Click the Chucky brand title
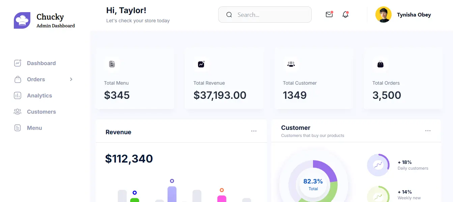The height and width of the screenshot is (202, 453). point(50,17)
